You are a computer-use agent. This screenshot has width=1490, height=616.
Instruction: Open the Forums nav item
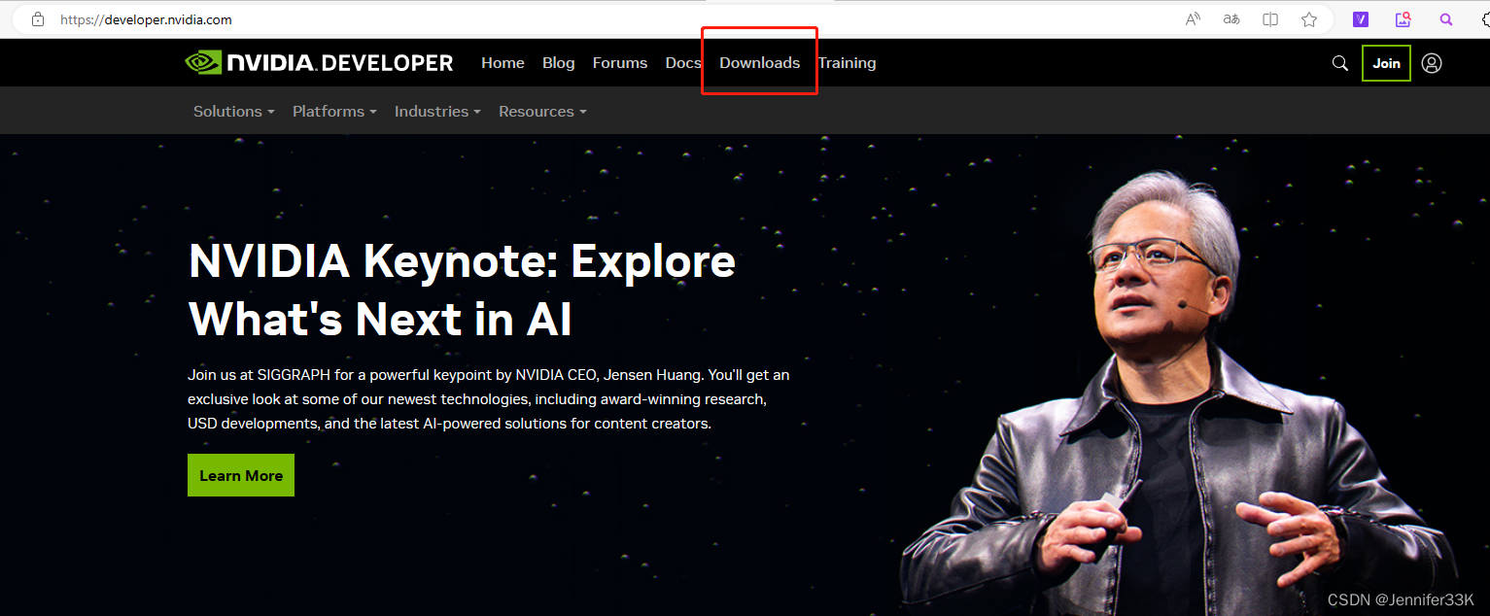[620, 63]
